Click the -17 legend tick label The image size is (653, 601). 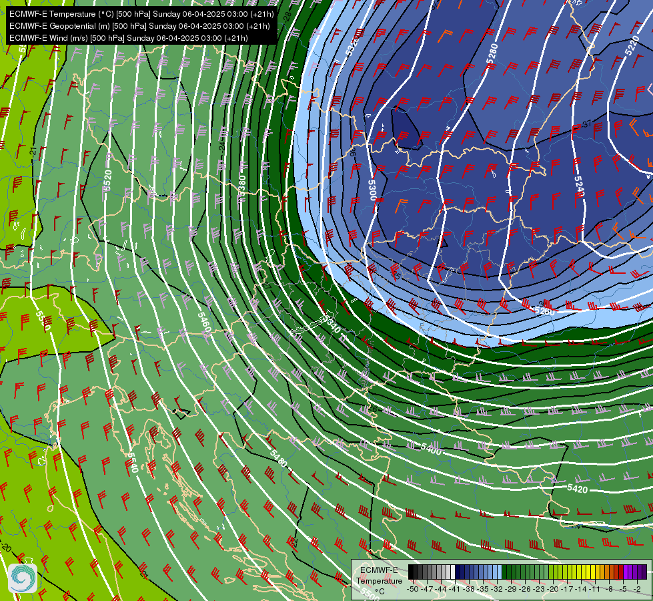pyautogui.click(x=567, y=590)
